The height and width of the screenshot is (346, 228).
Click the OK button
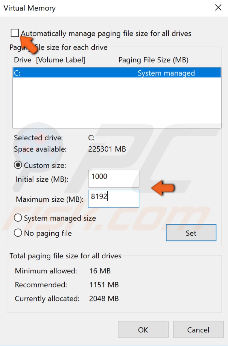pos(143,330)
